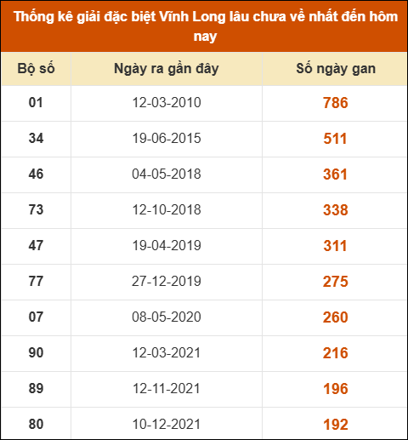Click number 34 in the Bộ số column
This screenshot has width=408, height=440.
point(36,138)
